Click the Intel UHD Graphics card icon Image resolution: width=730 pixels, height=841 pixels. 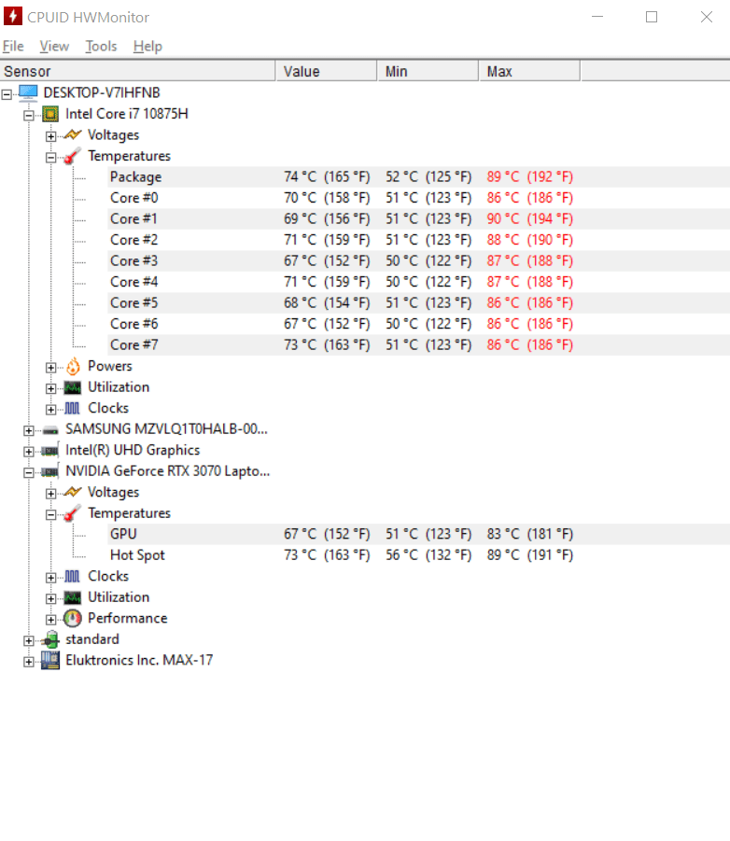pyautogui.click(x=50, y=451)
